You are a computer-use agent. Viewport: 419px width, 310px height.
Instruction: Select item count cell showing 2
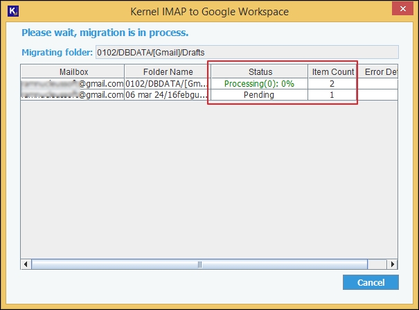[x=332, y=84]
